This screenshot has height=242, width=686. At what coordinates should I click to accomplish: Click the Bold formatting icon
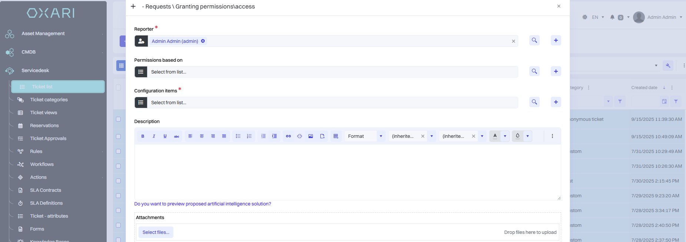pos(143,136)
